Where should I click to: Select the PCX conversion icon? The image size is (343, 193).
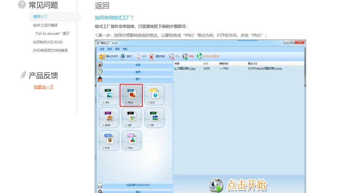109,141
